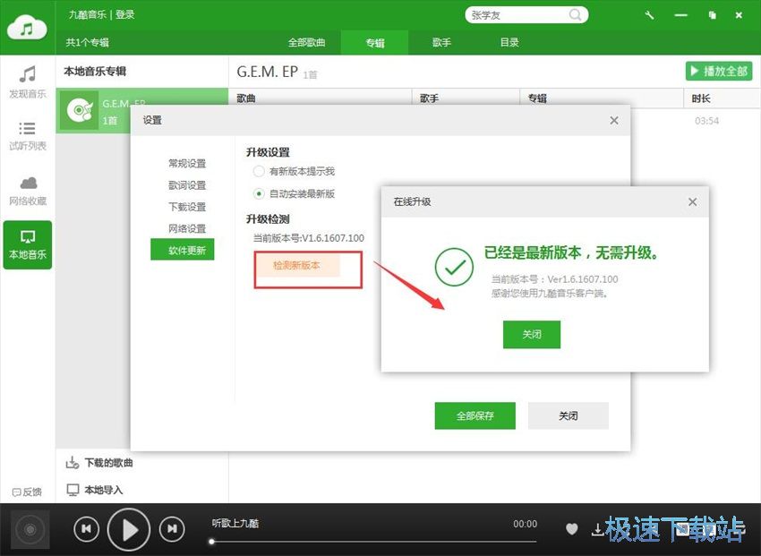Switch to 专辑 tab
Screen dimensions: 761x556
pyautogui.click(x=374, y=43)
